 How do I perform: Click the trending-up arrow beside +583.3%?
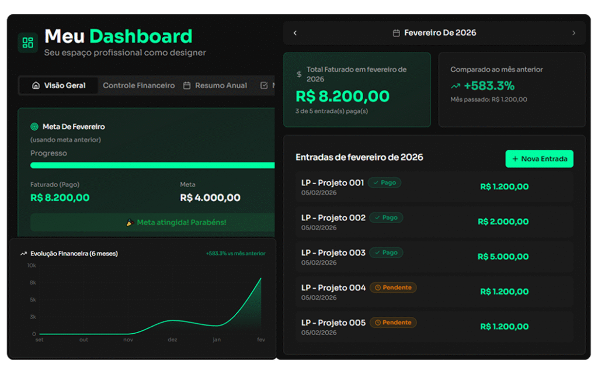(456, 86)
